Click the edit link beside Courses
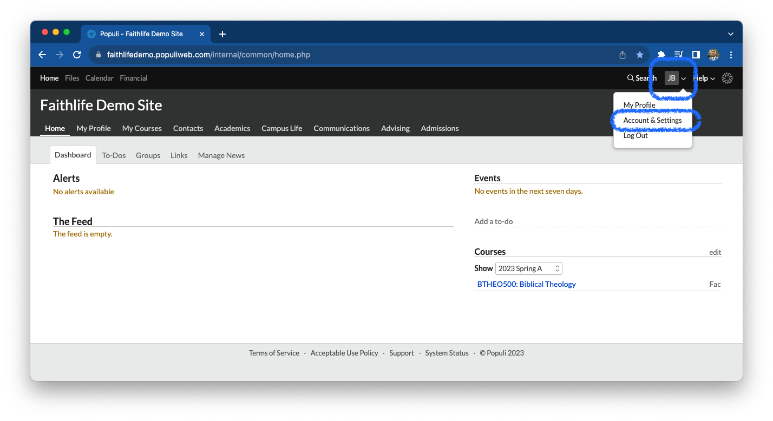 click(x=715, y=252)
